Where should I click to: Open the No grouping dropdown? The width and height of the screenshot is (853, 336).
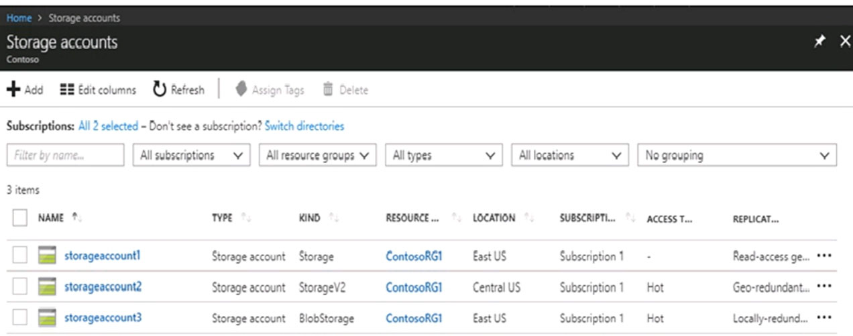point(737,155)
